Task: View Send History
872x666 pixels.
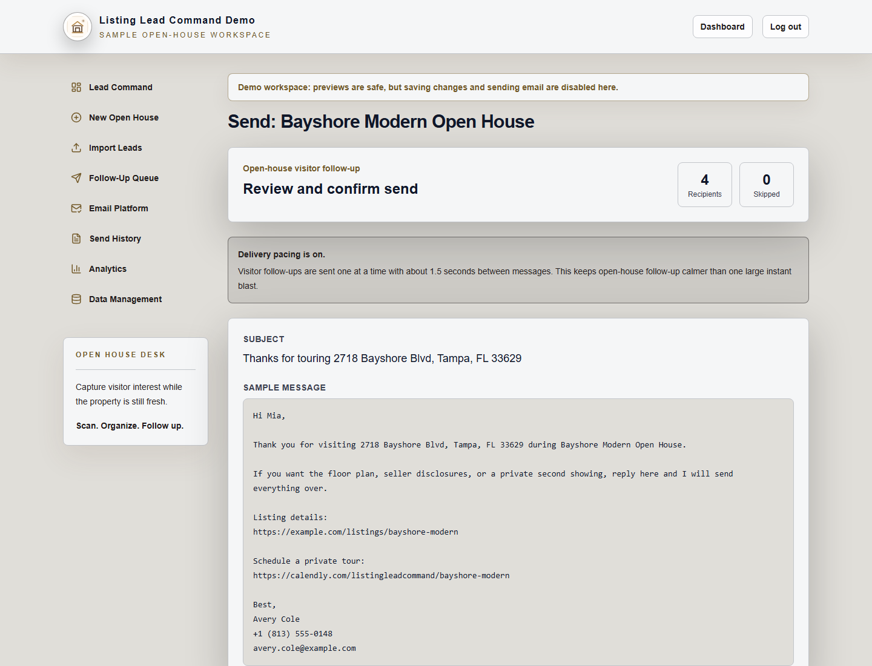Action: [115, 239]
